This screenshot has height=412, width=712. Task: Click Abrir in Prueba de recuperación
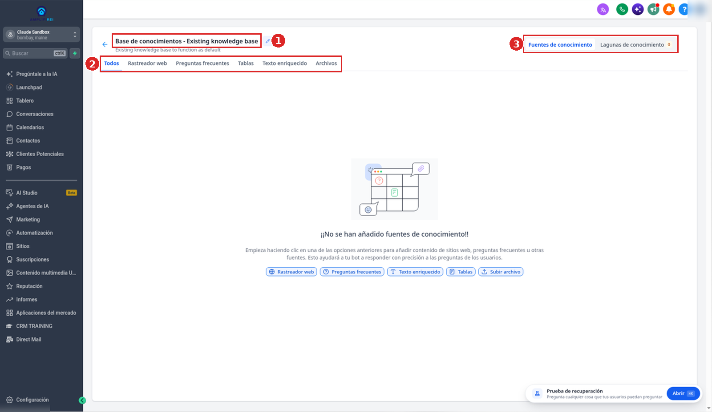pos(683,393)
